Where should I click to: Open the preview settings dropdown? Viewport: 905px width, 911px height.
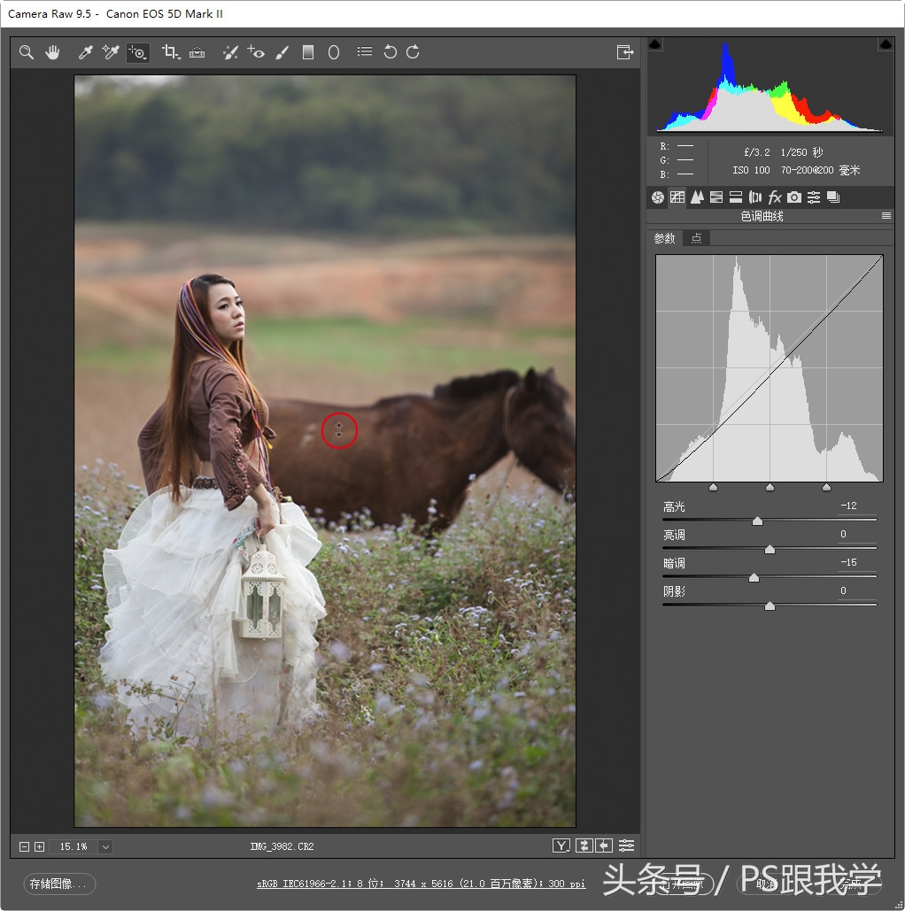pos(626,845)
